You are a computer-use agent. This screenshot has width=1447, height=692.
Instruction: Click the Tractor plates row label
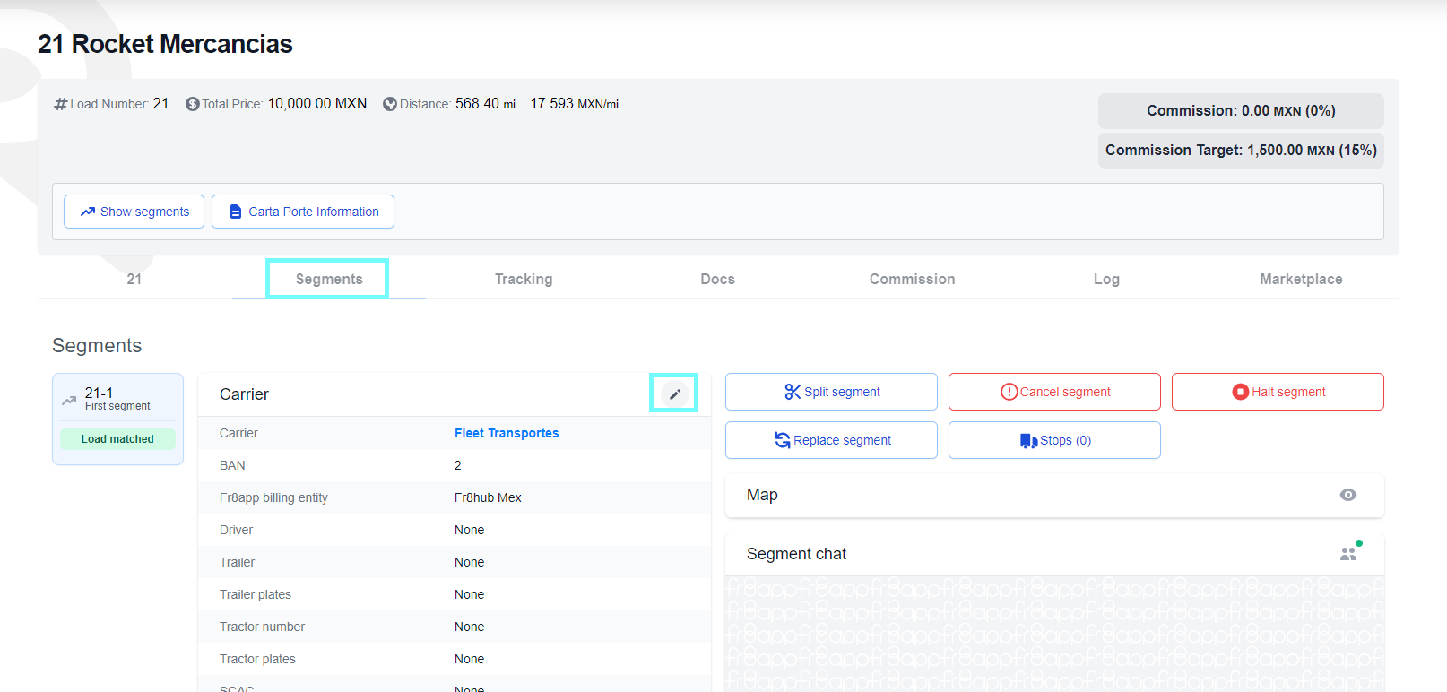[257, 659]
